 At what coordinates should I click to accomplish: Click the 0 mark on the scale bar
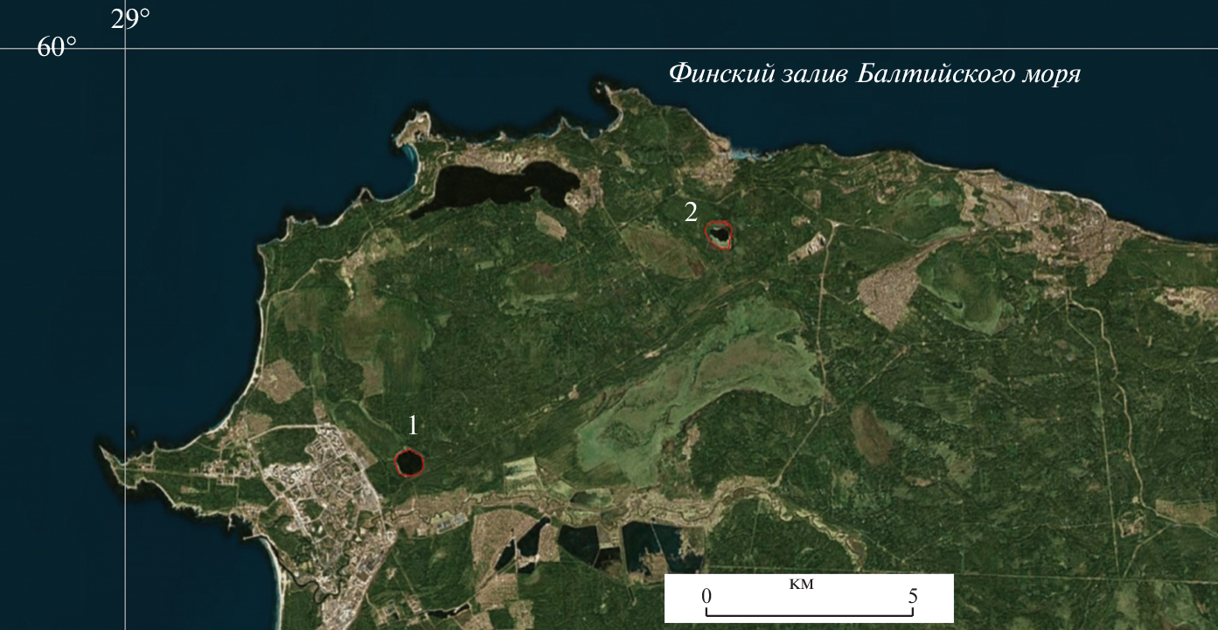coord(706,597)
